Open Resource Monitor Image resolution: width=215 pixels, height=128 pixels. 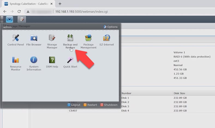pos(16,63)
